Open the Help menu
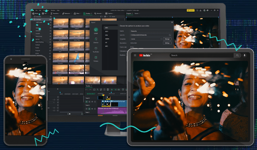 58,10
